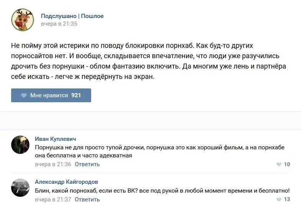Screen dimensions: 301x206
Task: Open the Подслушано | Пошлое group page link
Action: click(x=72, y=16)
